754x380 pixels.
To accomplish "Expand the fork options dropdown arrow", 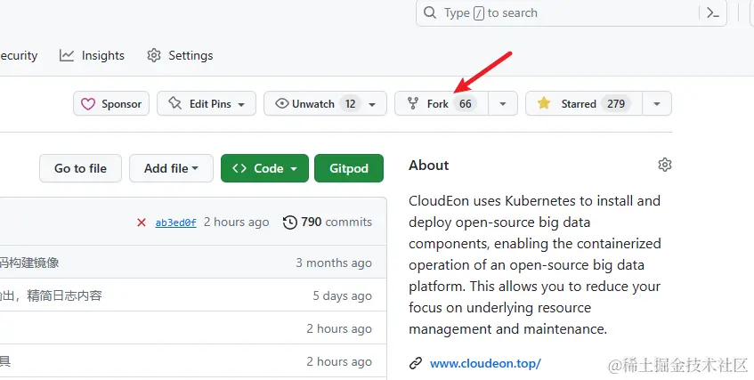I will click(503, 104).
